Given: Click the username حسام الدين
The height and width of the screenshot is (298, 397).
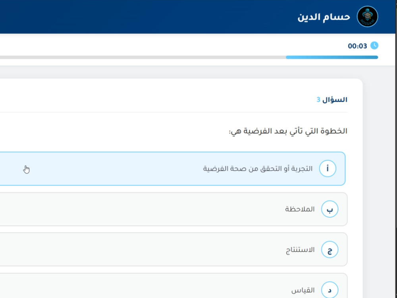Looking at the screenshot, I should 324,17.
